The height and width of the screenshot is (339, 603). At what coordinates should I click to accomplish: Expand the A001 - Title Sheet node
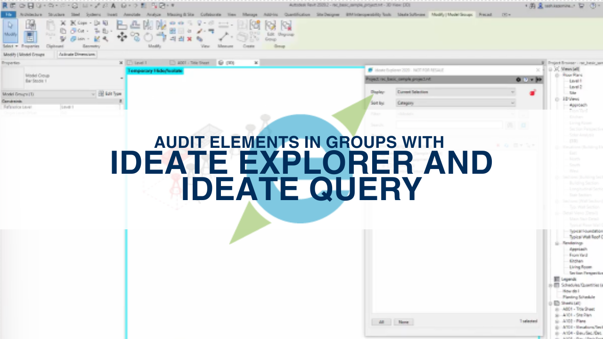click(557, 309)
